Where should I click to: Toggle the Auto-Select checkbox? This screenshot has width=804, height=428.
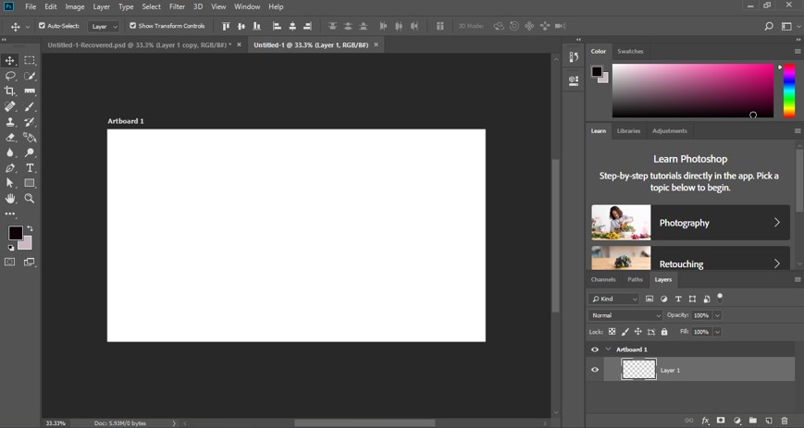[x=42, y=26]
